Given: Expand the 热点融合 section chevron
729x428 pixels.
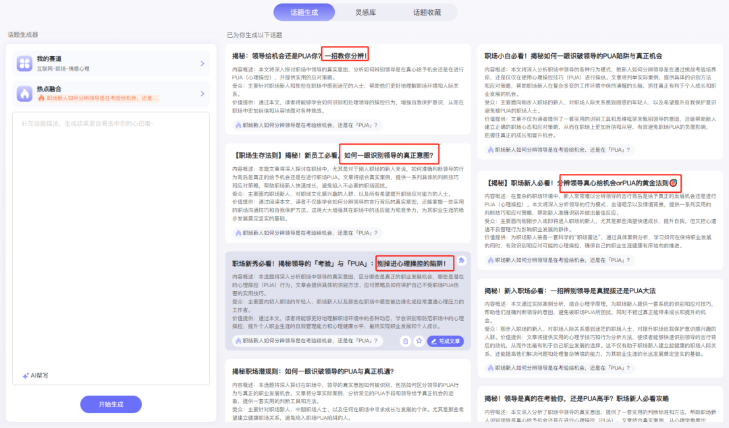Looking at the screenshot, I should pyautogui.click(x=203, y=94).
